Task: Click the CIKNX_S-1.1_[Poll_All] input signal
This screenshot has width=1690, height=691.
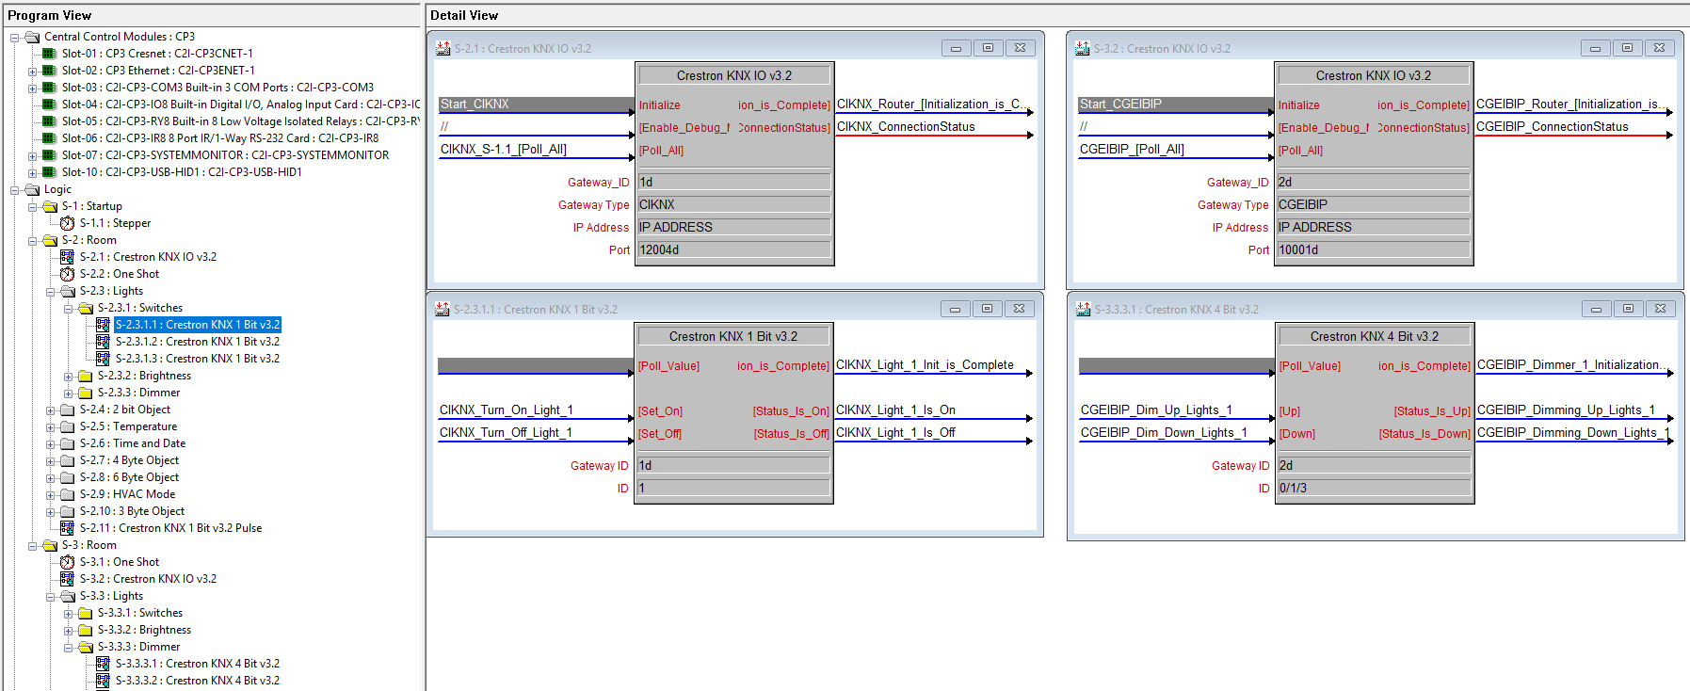Action: tap(504, 149)
